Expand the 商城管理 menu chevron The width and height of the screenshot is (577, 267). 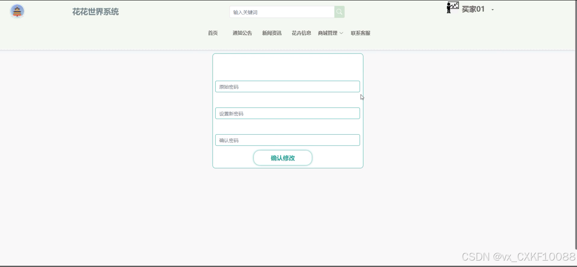(341, 33)
